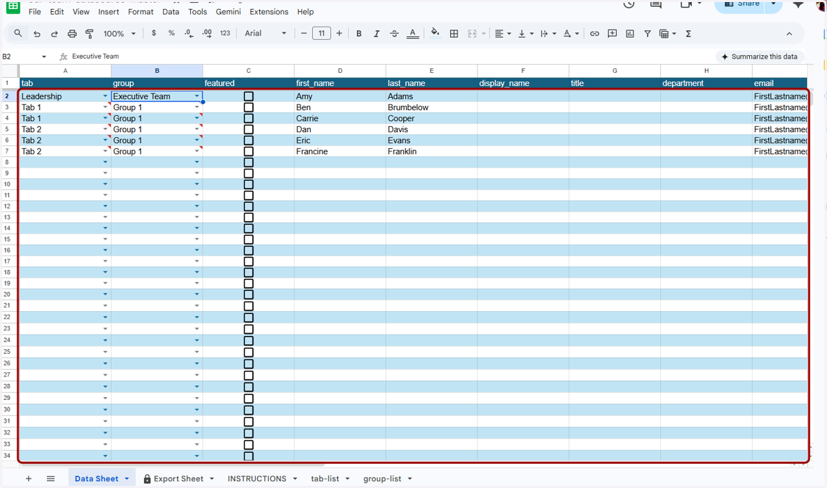Collapse the toolbar menus with chevron
This screenshot has width=827, height=488.
point(790,33)
